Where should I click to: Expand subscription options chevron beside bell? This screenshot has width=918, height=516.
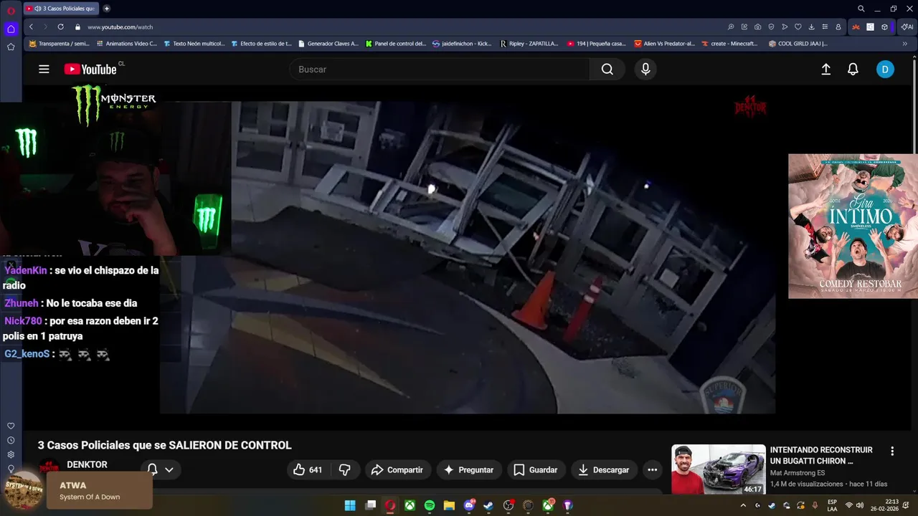click(169, 470)
